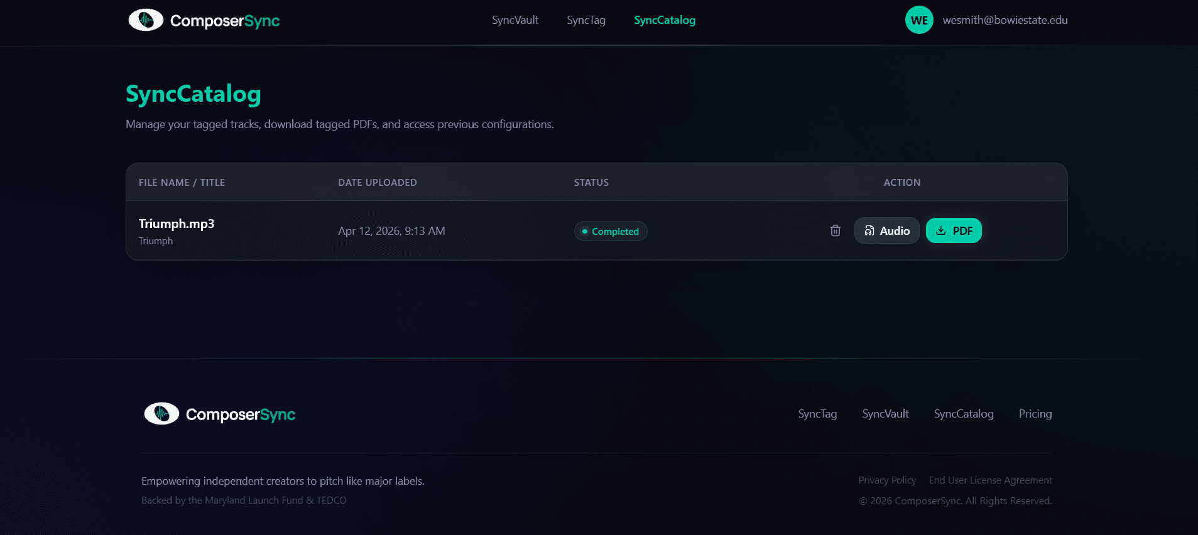Open account email wesmith@bowiestate.edu
Image resolution: width=1198 pixels, height=535 pixels.
click(1005, 20)
